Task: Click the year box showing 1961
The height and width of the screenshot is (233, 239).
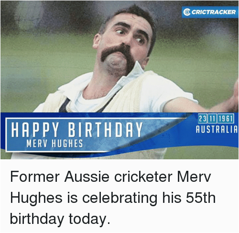Action: pos(226,119)
